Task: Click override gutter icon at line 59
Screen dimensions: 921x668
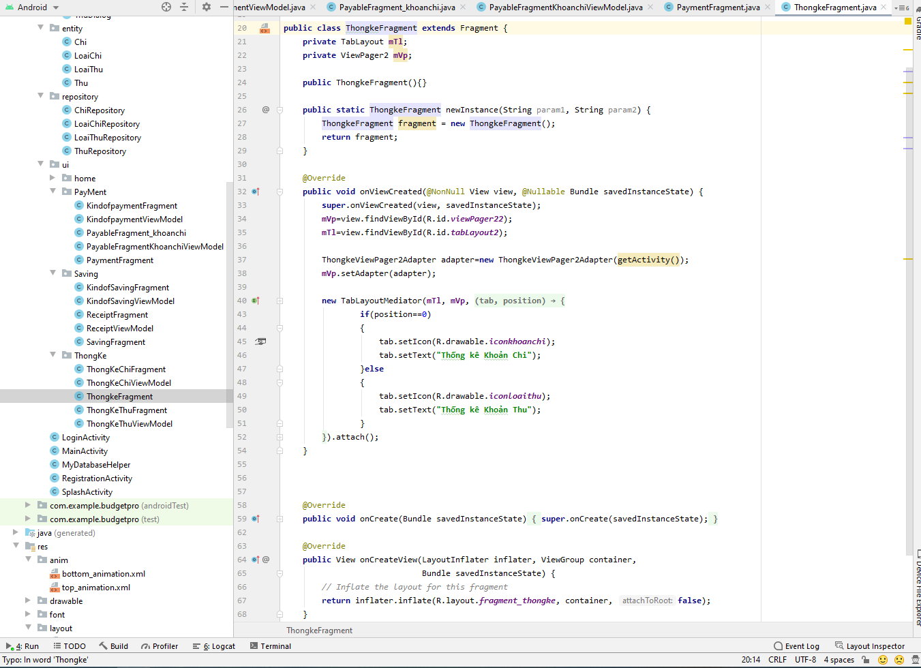Action: tap(256, 519)
